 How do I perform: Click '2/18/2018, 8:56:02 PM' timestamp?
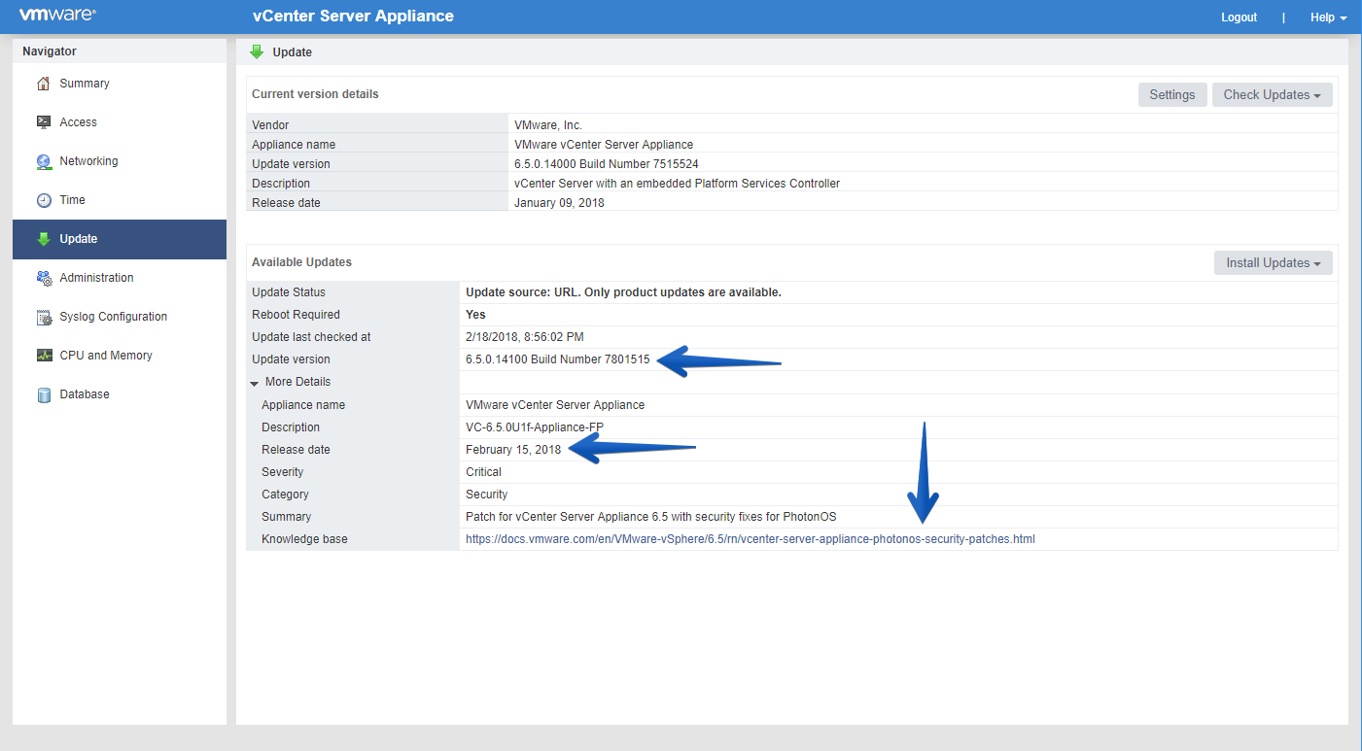[525, 337]
